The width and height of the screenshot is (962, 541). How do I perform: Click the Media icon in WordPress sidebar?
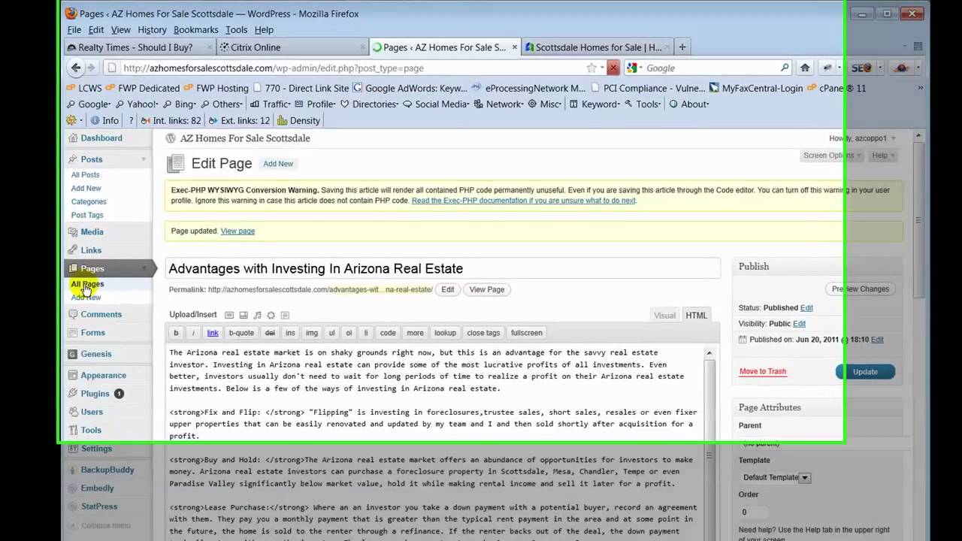point(72,232)
